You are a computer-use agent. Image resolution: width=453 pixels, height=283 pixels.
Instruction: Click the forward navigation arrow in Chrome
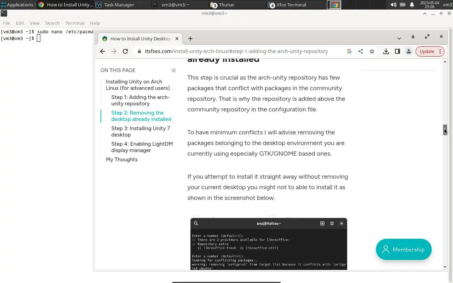click(x=114, y=51)
